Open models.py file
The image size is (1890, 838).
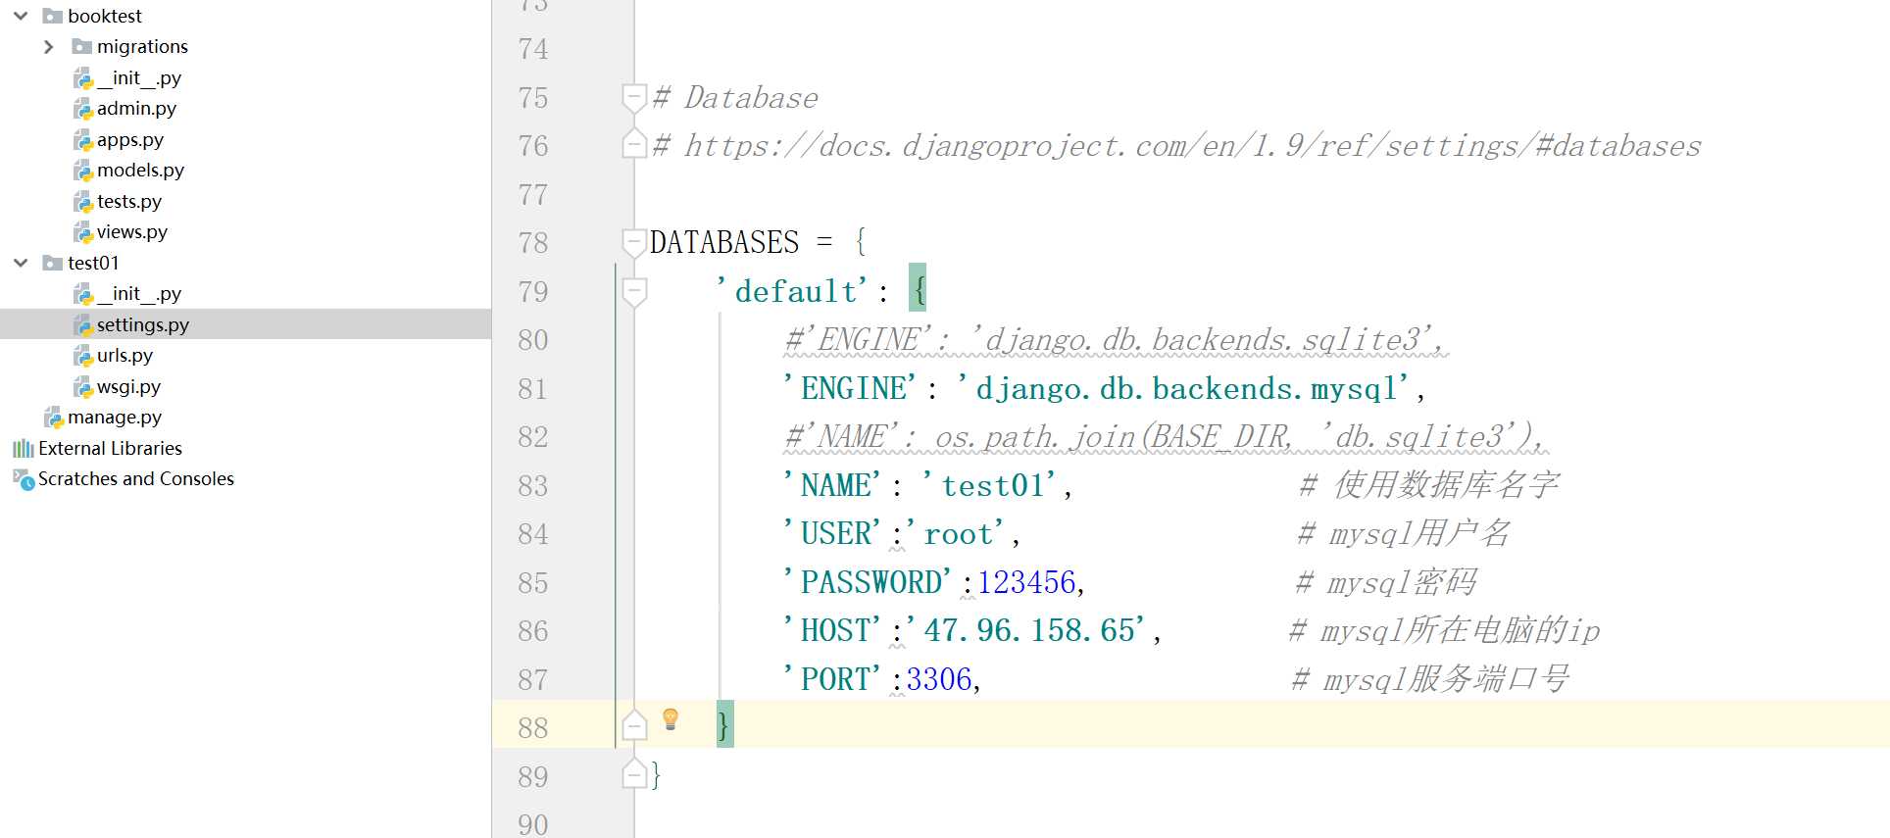[140, 170]
